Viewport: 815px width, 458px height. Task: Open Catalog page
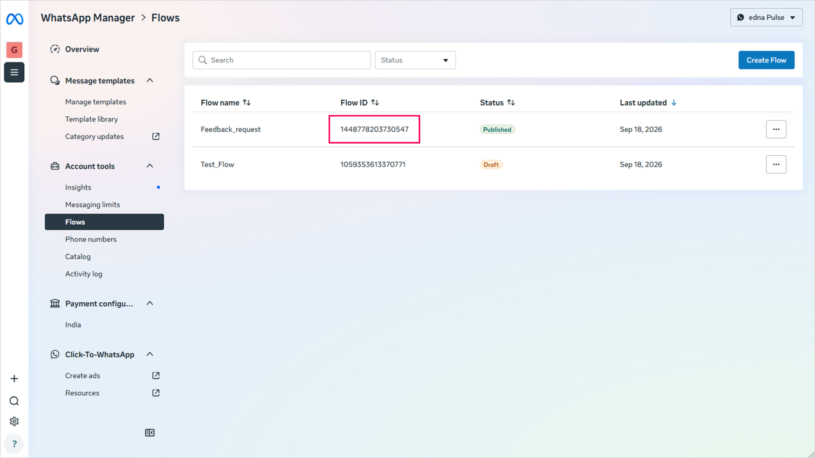click(x=78, y=256)
